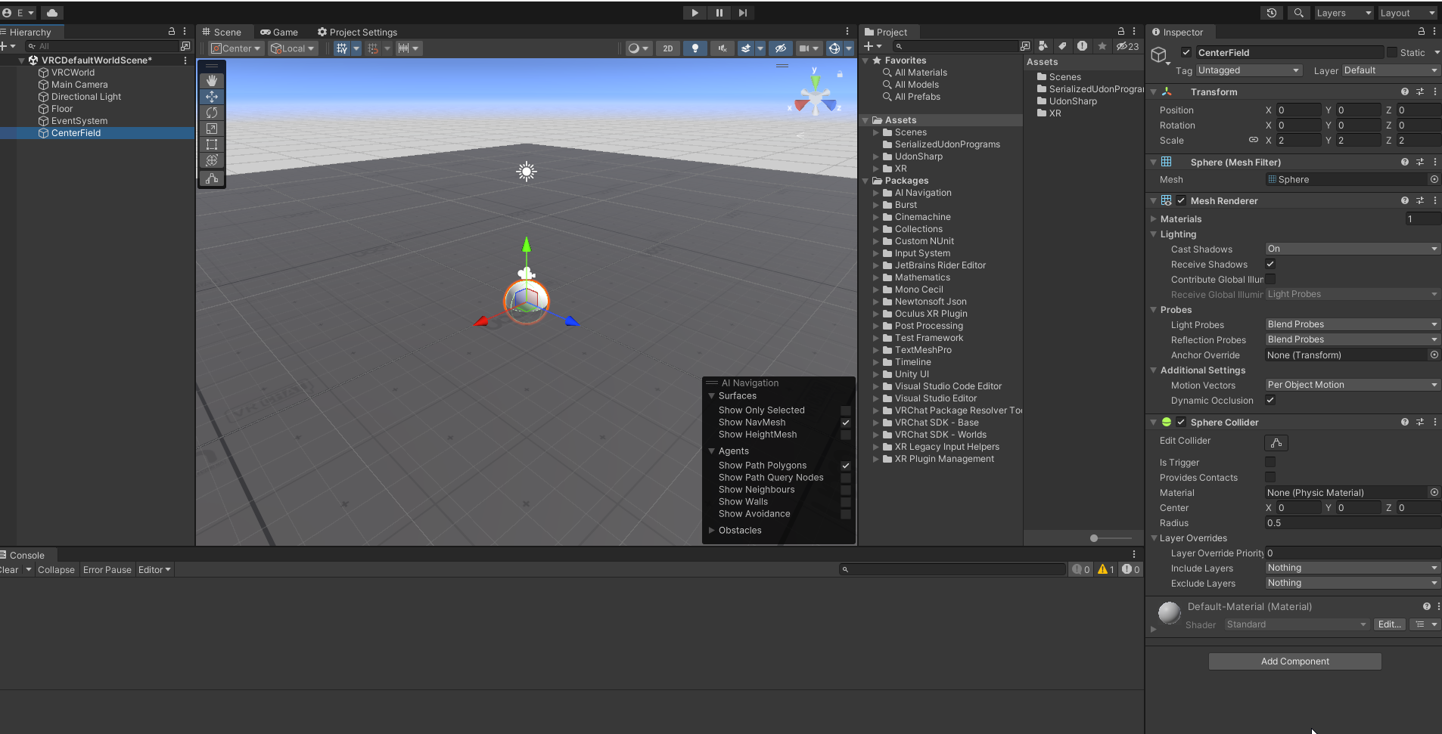This screenshot has height=734, width=1442.
Task: Click the Edit Collider icon button
Action: pos(1276,442)
